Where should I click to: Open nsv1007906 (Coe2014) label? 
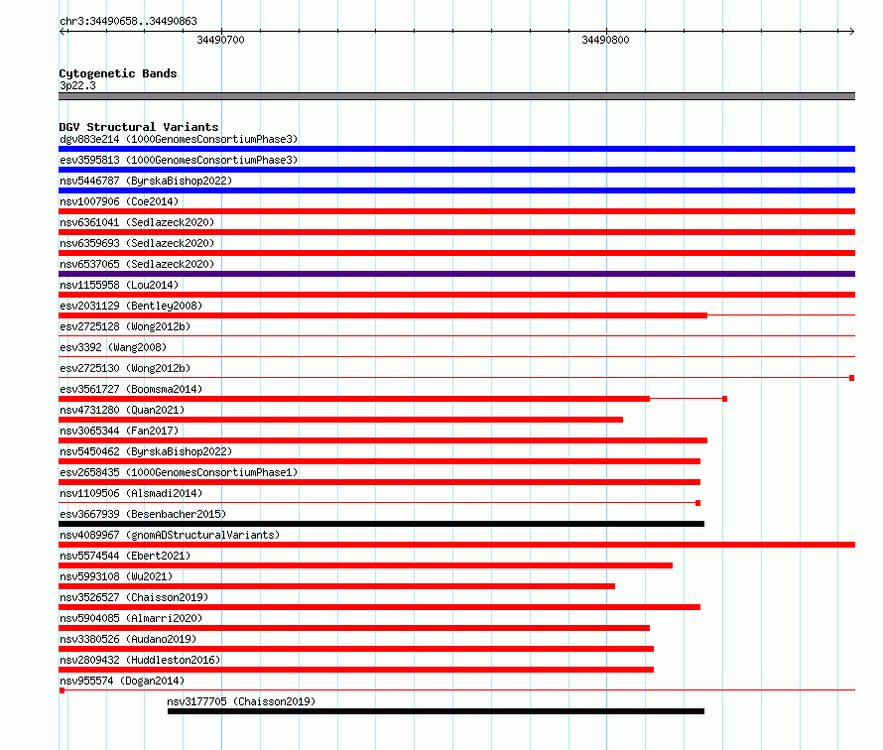[x=119, y=201]
